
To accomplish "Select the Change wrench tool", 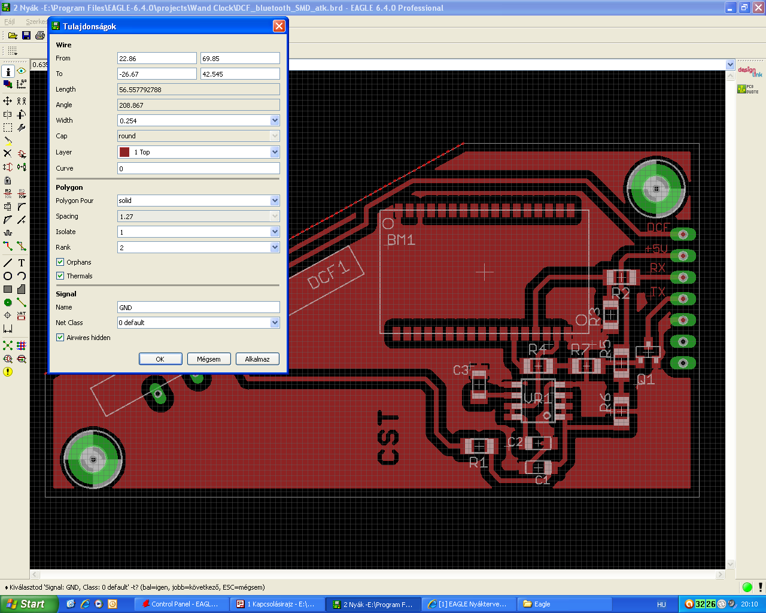I will [22, 128].
